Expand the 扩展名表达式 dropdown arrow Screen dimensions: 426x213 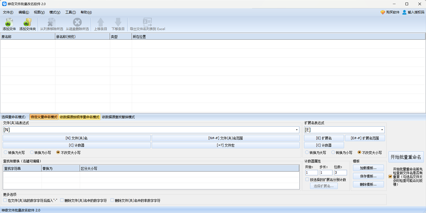(382, 130)
